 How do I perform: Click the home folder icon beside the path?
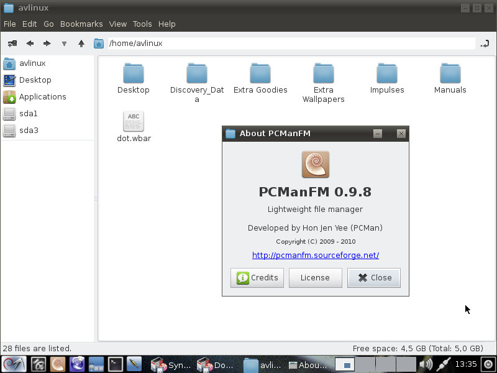tap(99, 44)
